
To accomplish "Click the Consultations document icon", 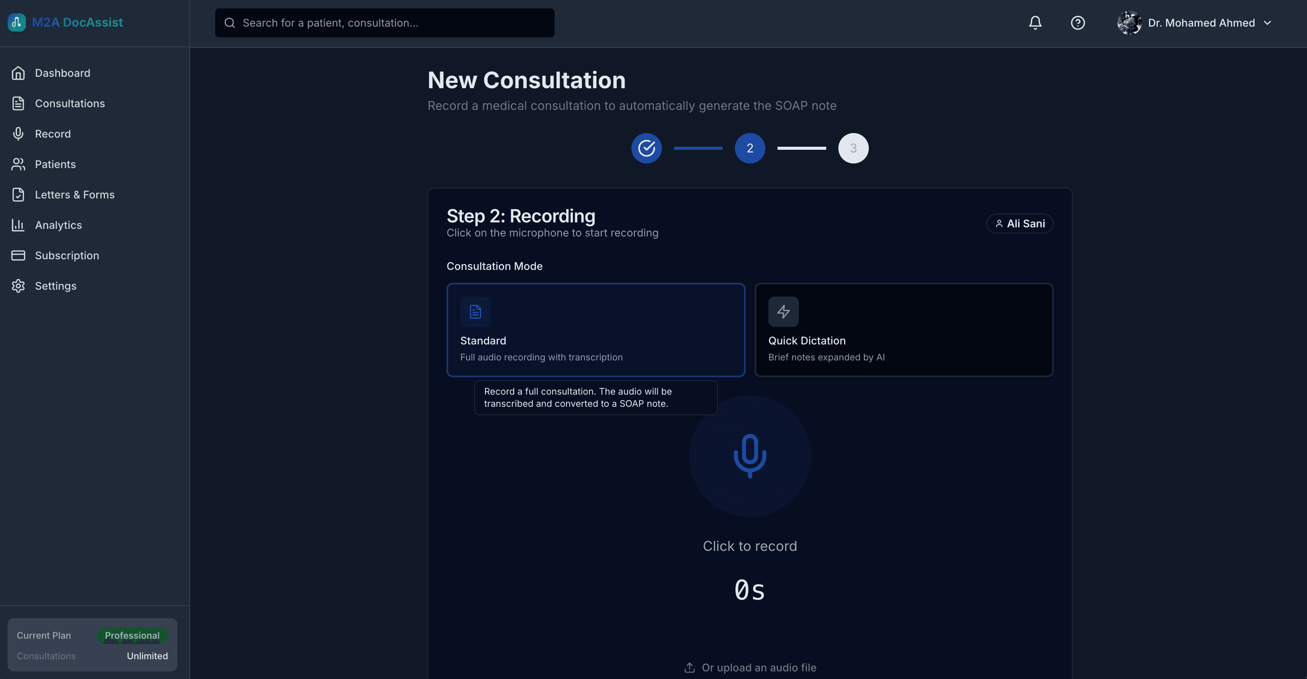I will click(18, 103).
